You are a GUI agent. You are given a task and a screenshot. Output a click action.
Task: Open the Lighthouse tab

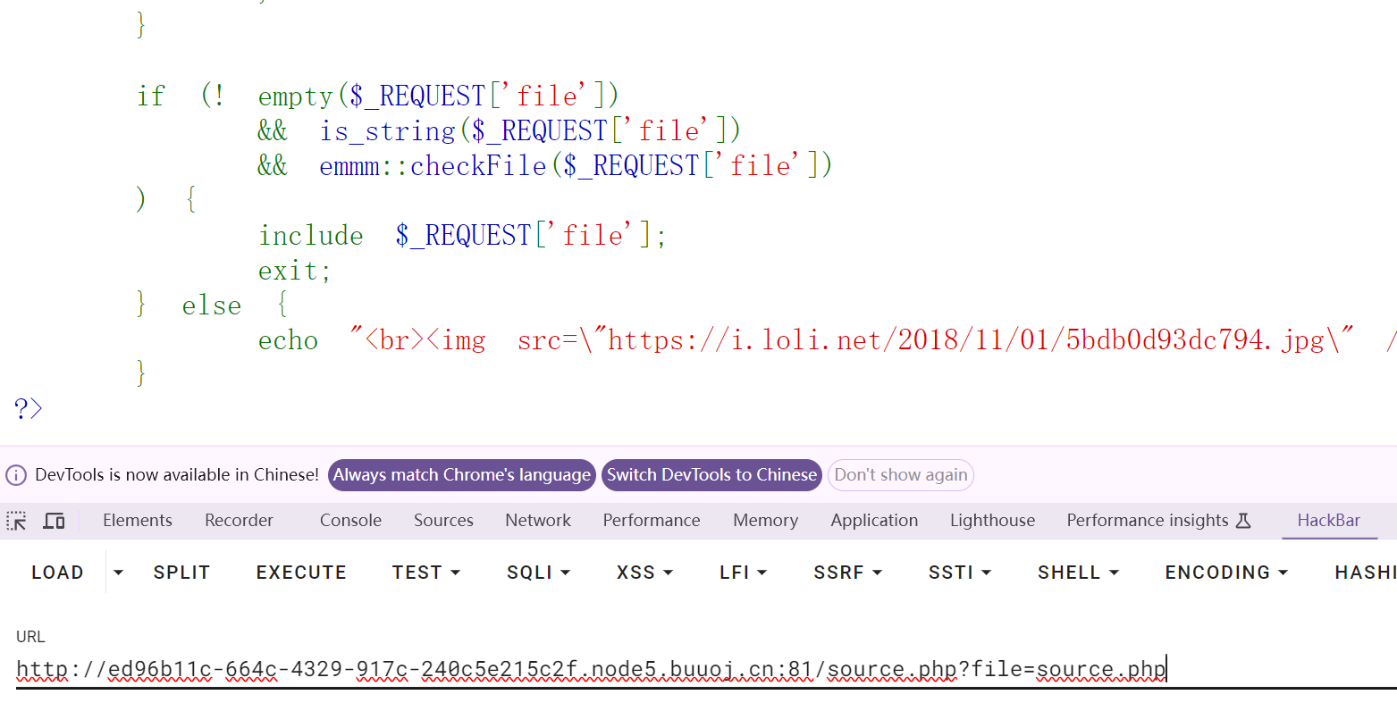[992, 521]
